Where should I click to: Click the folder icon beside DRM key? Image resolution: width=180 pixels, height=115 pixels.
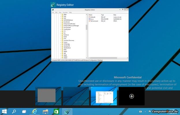tap(62, 15)
